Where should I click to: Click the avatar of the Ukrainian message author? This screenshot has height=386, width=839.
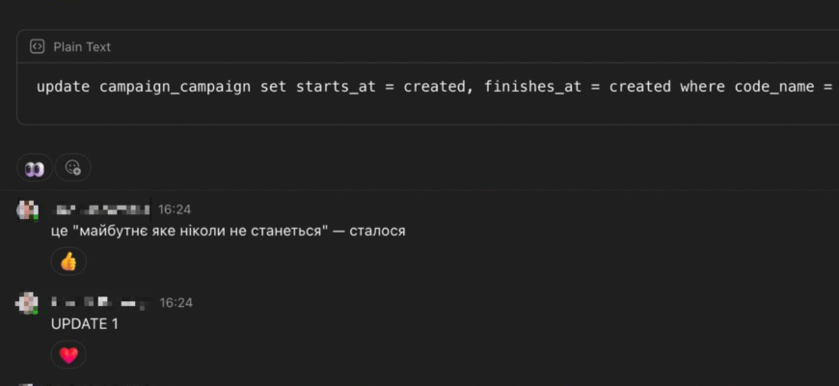[27, 208]
